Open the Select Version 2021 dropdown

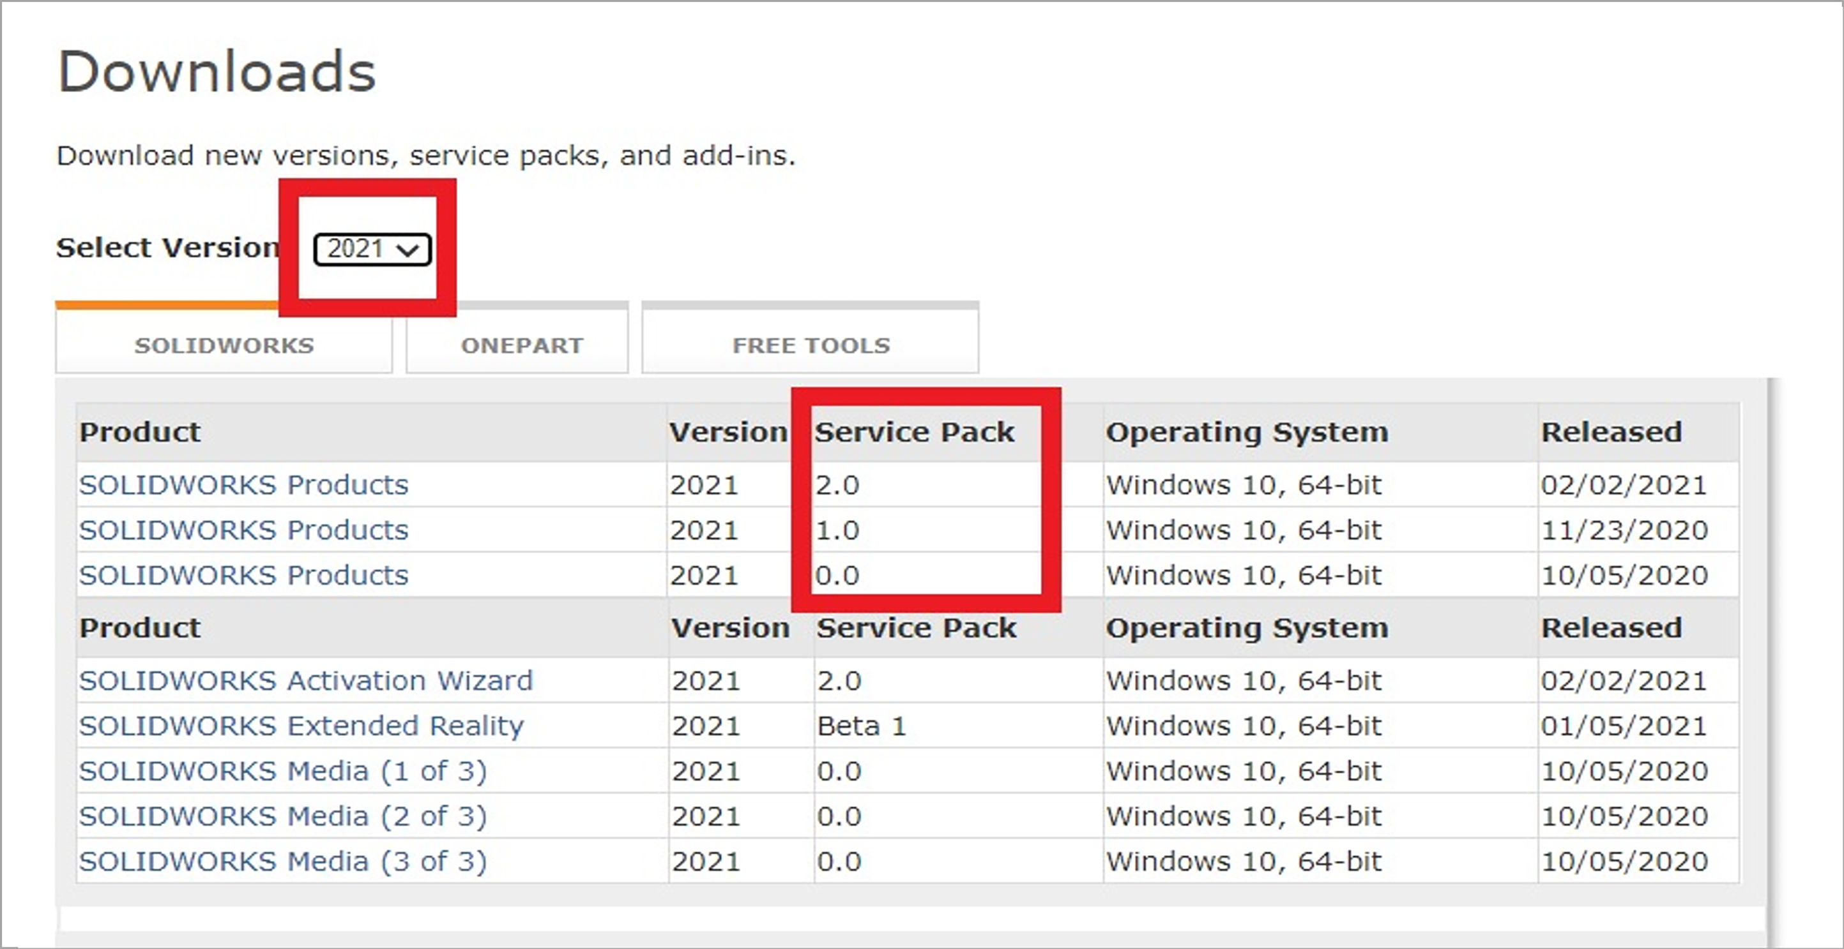(372, 249)
